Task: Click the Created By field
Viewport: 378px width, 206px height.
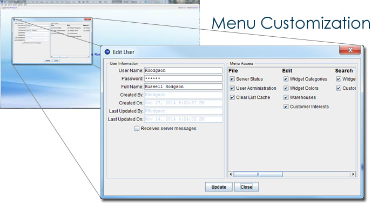Action: pyautogui.click(x=183, y=95)
